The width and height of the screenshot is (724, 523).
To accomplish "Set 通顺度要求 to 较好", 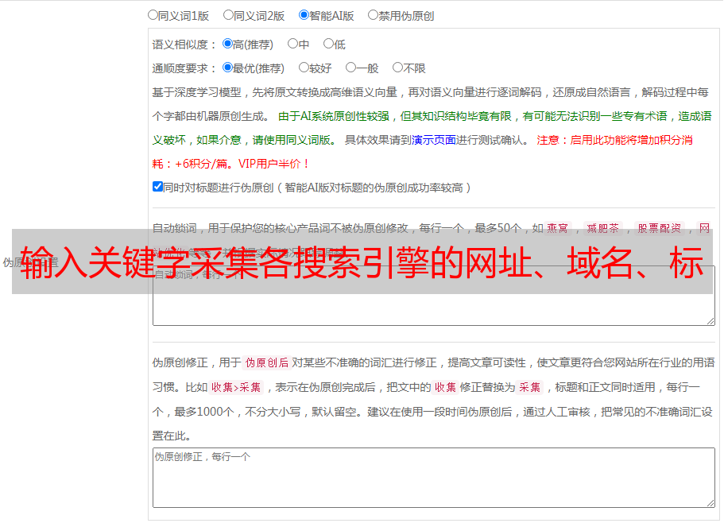I will coord(304,68).
